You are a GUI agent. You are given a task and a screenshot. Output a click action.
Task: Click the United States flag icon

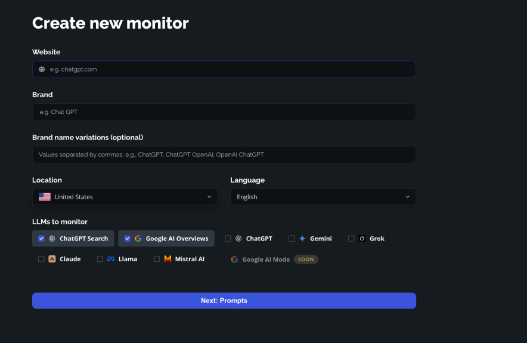45,197
